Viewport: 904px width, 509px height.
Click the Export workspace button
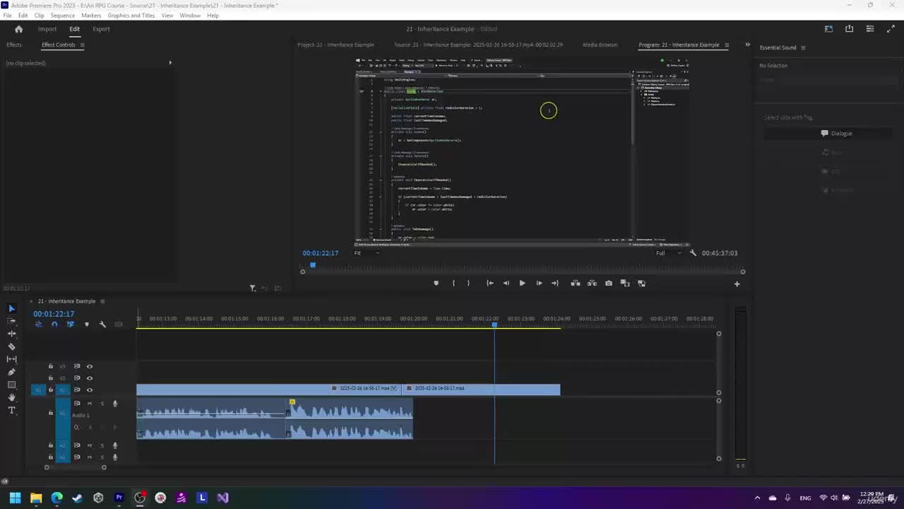tap(101, 29)
